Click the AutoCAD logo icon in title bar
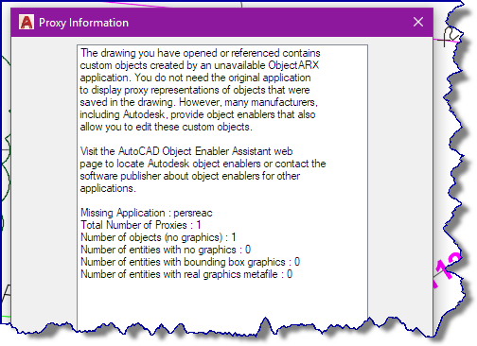 click(x=26, y=23)
